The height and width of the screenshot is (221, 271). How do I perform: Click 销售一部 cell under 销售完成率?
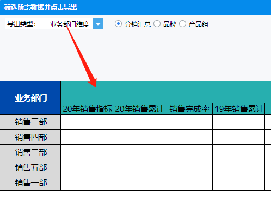click(x=189, y=183)
